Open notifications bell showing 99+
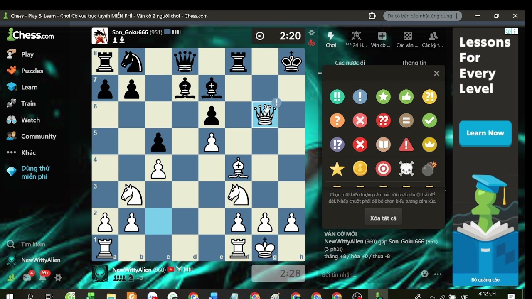Screen dimensions: 532x299 43,277
